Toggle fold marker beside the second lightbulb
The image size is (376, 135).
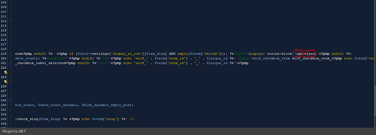[10, 82]
